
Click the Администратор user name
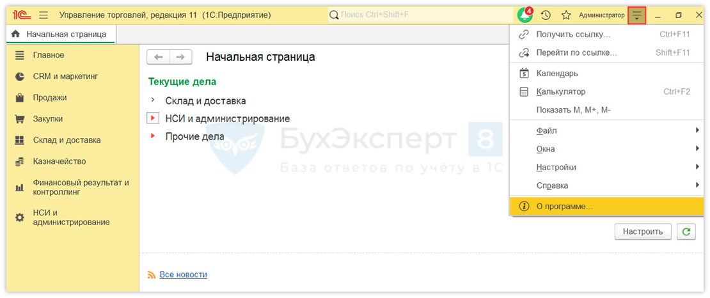[601, 15]
